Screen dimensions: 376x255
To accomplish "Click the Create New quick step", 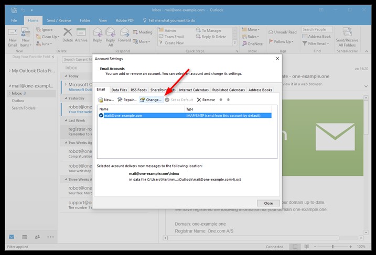I will click(x=171, y=43).
